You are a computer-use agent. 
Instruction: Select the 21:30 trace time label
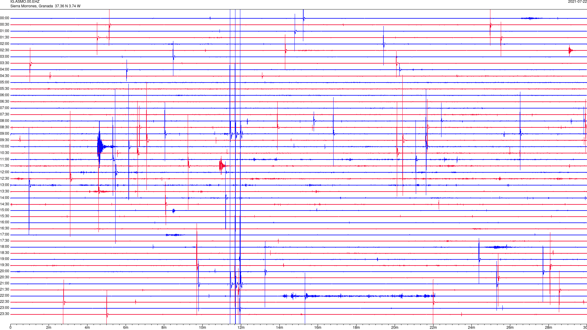click(5, 290)
